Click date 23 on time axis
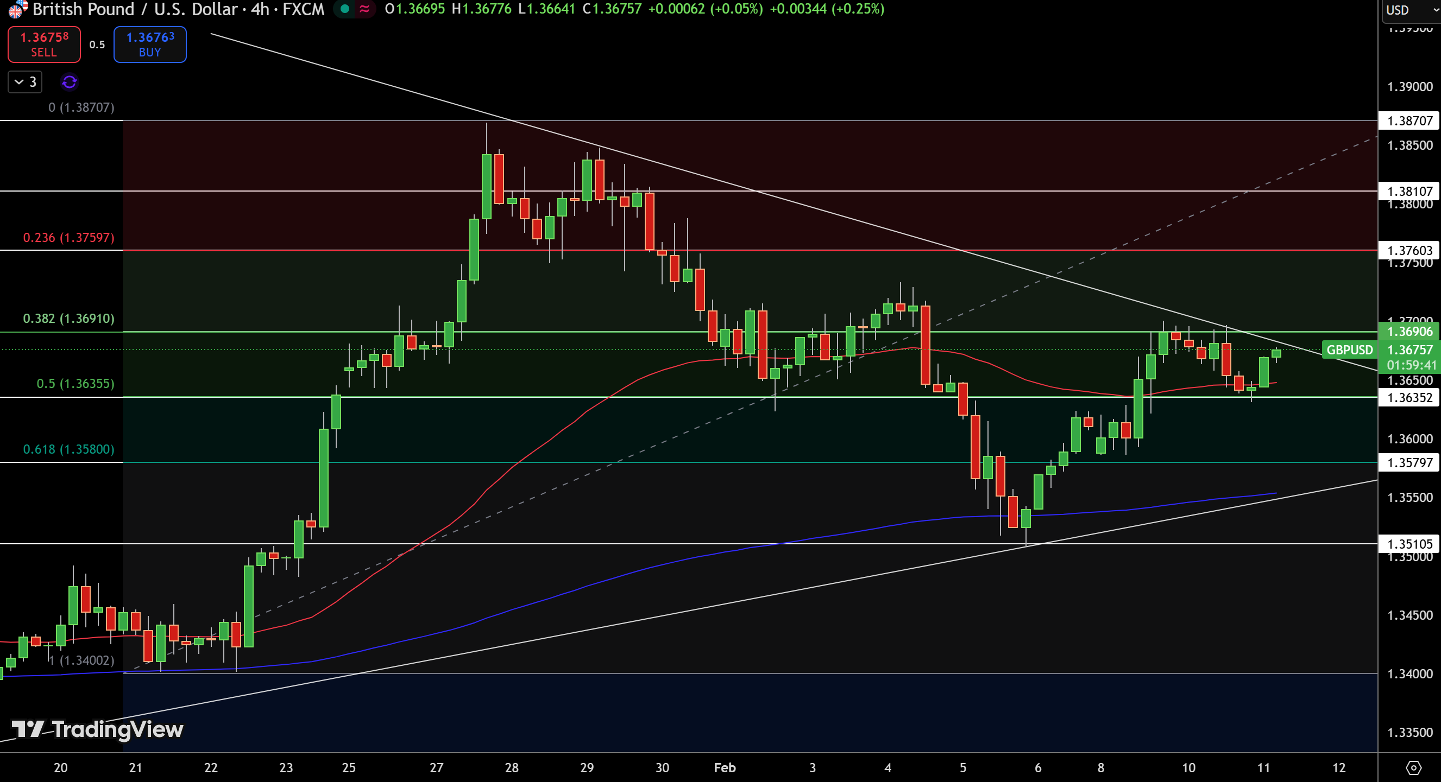This screenshot has height=782, width=1441. tap(286, 768)
